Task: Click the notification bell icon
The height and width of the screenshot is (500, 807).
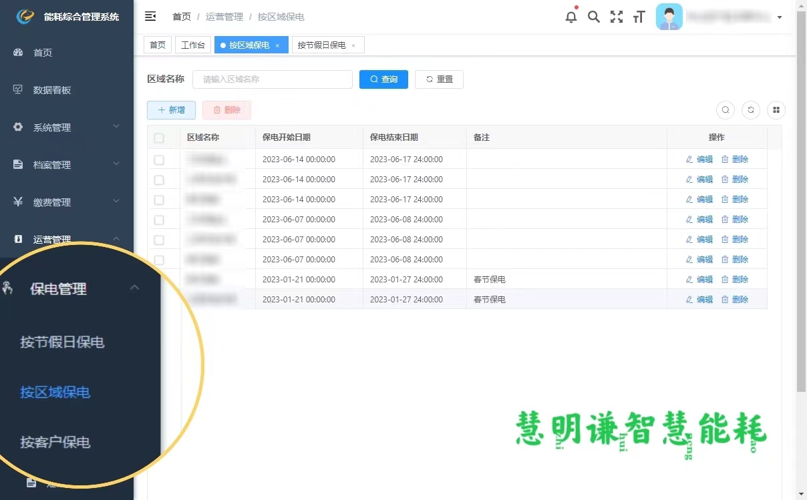Action: [571, 17]
